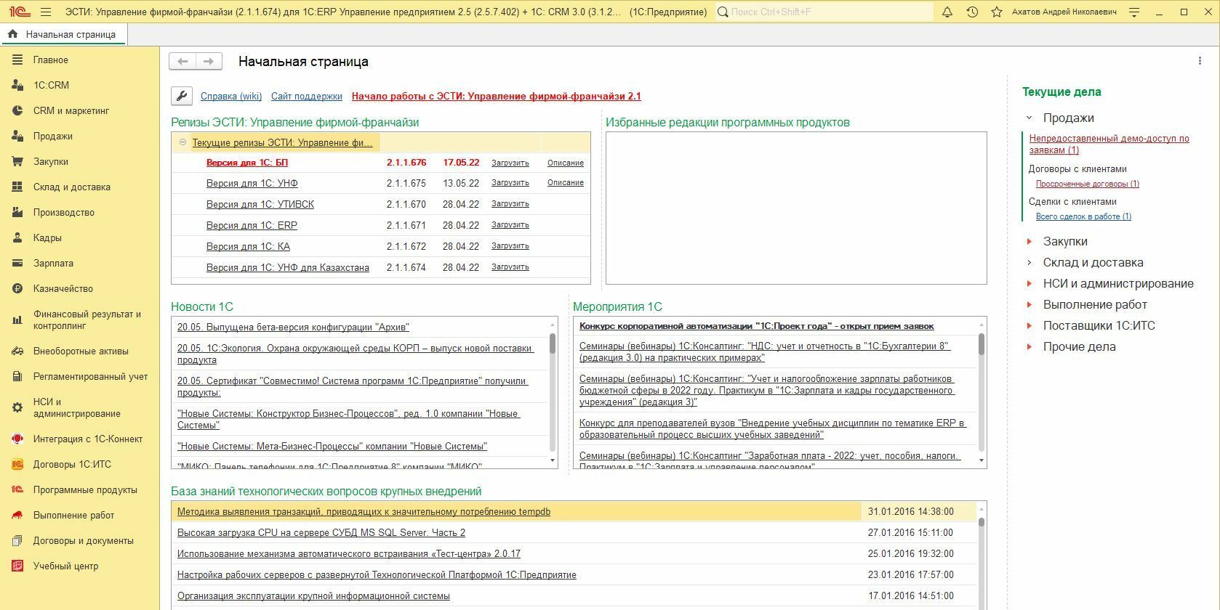
Task: Click the Кадры person icon
Action: coord(17,237)
